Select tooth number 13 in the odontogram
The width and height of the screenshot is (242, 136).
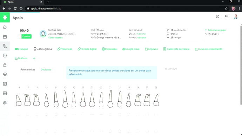coord(65,99)
